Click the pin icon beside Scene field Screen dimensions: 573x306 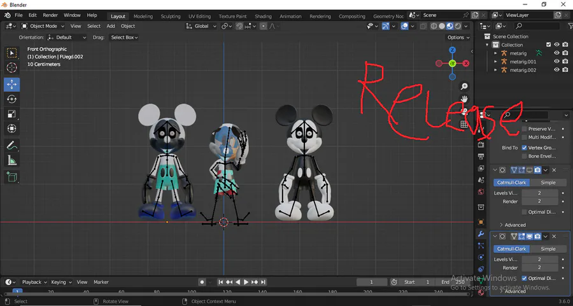point(465,15)
